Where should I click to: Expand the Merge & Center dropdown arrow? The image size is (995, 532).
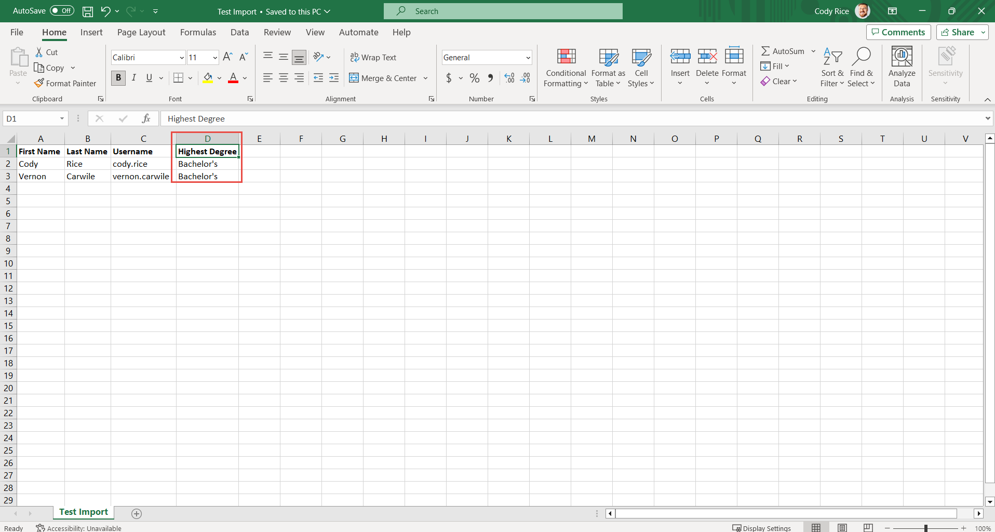425,78
